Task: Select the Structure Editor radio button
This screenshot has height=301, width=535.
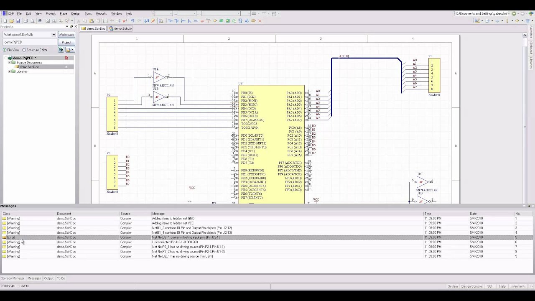Action: click(24, 50)
